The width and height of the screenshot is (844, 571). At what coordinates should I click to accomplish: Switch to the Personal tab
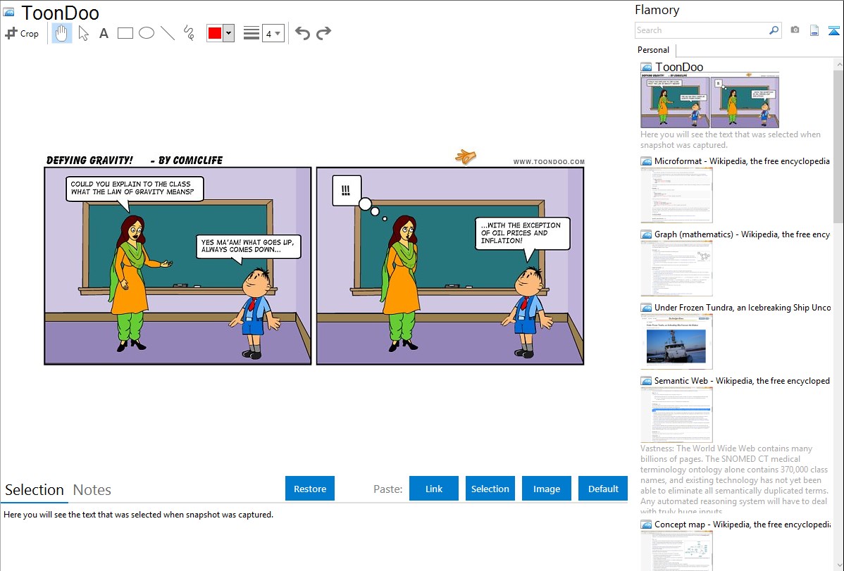point(654,50)
